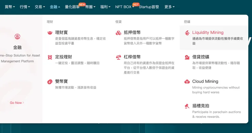Screen dimensions: 252x133
Task: Expand the 福利 dropdown menu
Action: (x=105, y=7)
